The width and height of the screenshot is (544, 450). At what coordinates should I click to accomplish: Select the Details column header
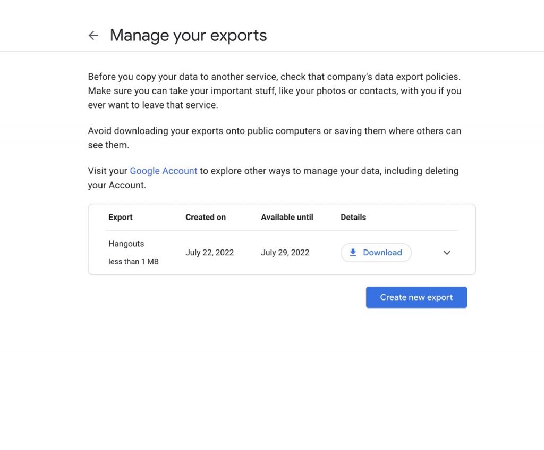coord(353,217)
